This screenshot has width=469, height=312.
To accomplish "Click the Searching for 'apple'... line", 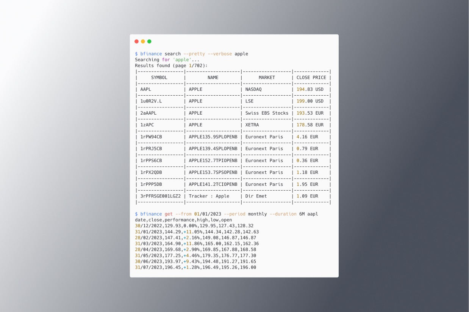I will pyautogui.click(x=167, y=60).
